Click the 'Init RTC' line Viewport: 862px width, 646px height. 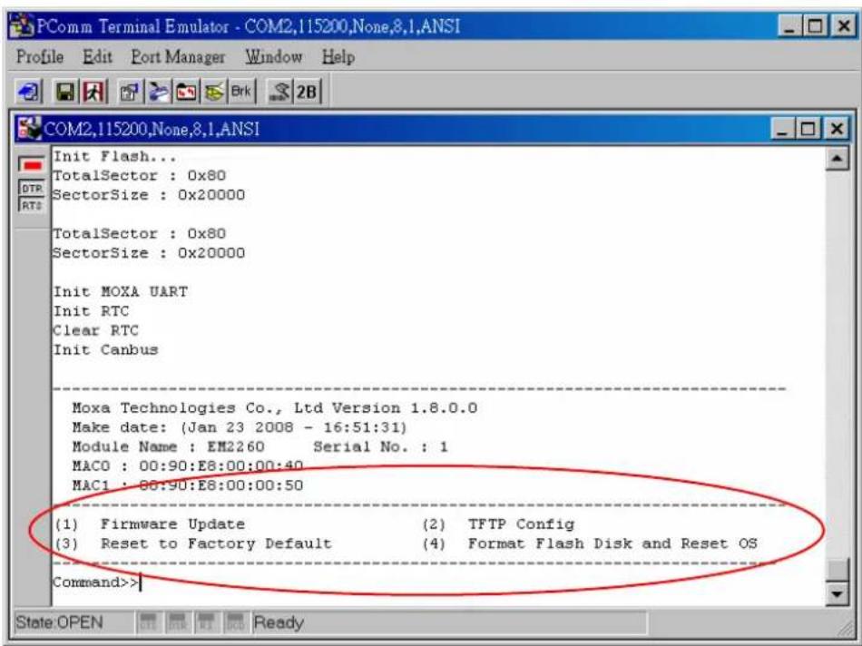[92, 311]
